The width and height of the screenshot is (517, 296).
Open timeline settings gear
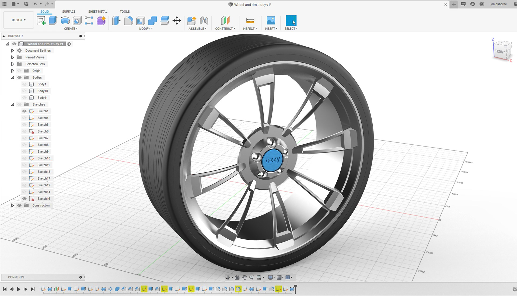tap(515, 289)
